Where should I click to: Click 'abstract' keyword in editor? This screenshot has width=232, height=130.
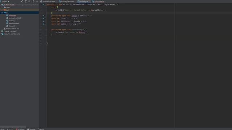(51, 5)
